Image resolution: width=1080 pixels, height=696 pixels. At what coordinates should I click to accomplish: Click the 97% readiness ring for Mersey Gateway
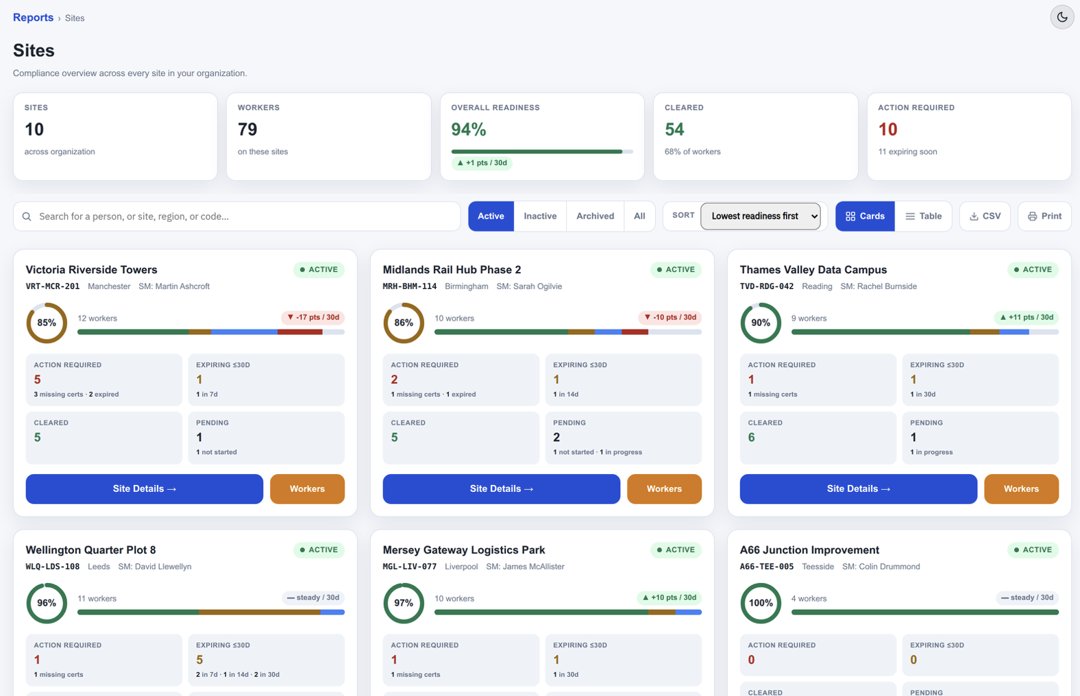(x=404, y=603)
